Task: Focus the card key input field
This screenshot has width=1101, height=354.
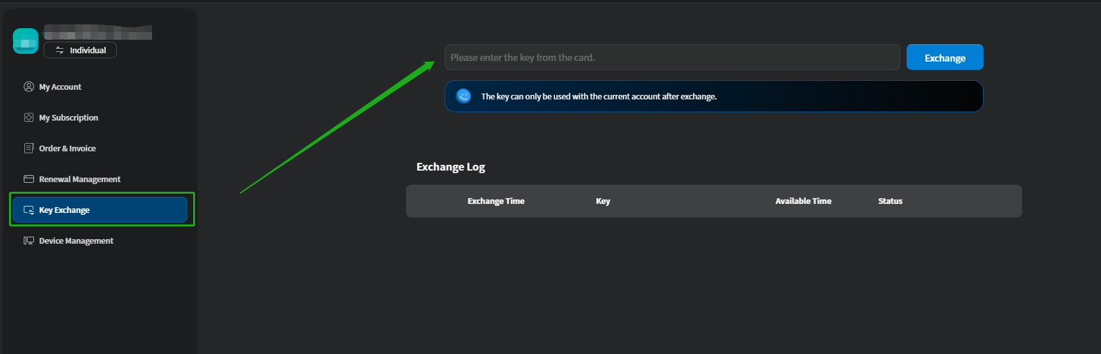Action: pos(672,58)
